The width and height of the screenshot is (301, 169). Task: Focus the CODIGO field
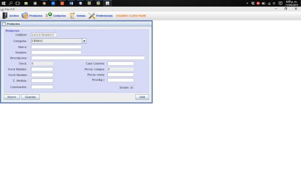coord(44,35)
